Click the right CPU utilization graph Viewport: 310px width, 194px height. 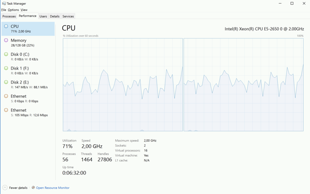244,85
